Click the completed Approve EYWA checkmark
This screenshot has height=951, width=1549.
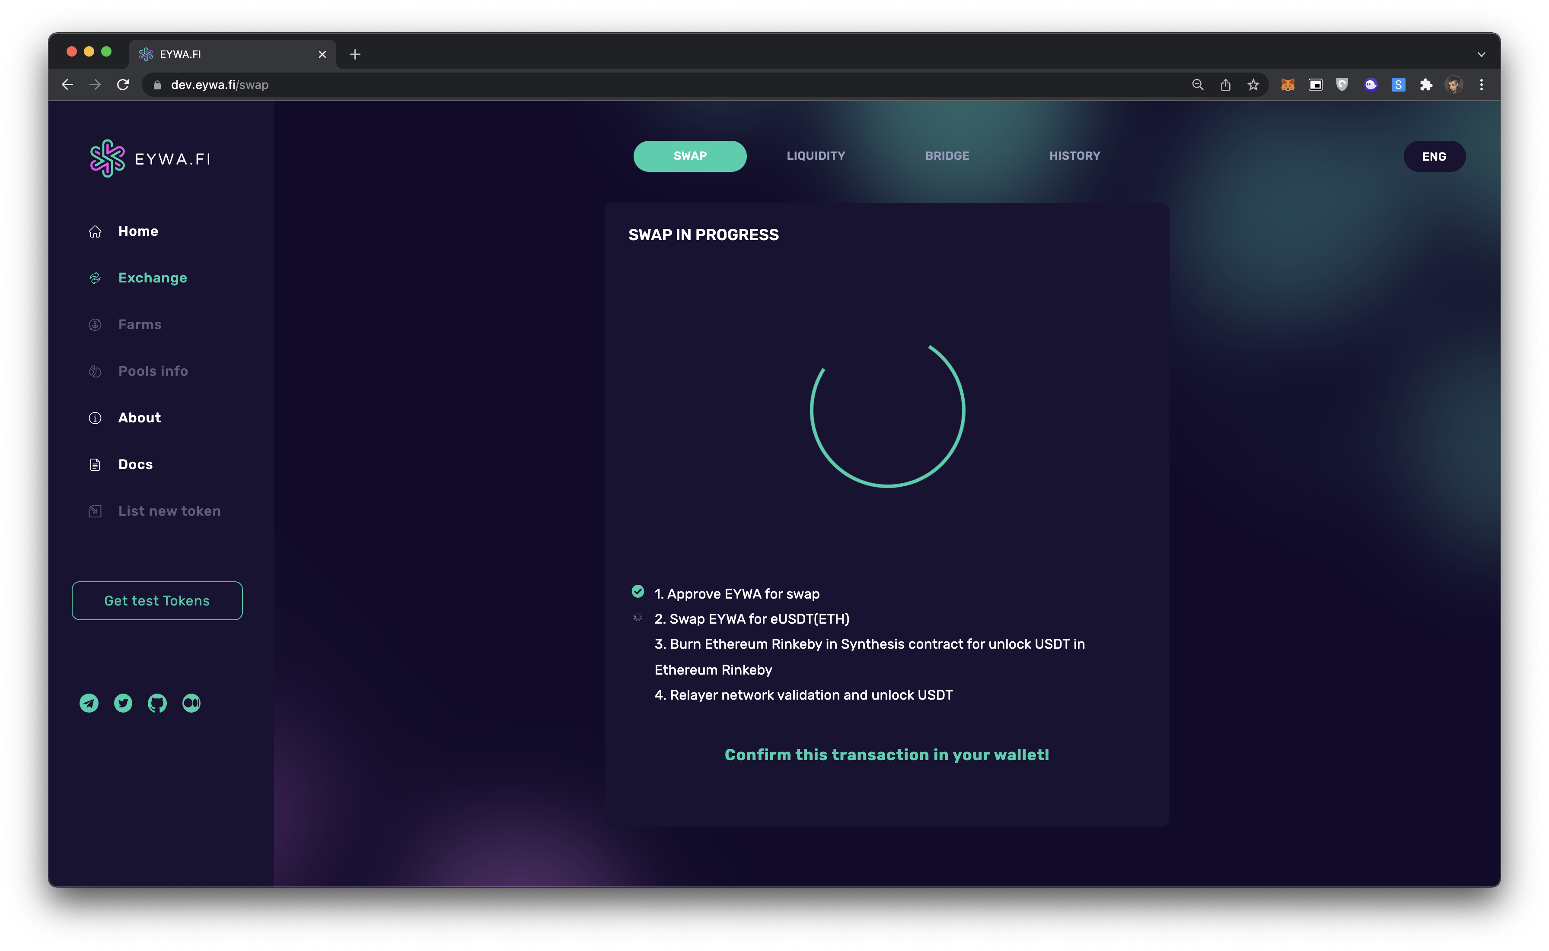click(637, 591)
